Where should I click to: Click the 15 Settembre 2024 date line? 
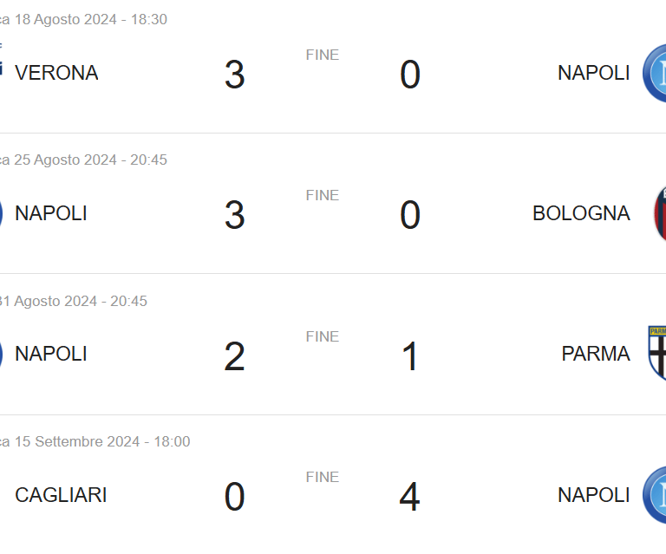click(x=95, y=441)
